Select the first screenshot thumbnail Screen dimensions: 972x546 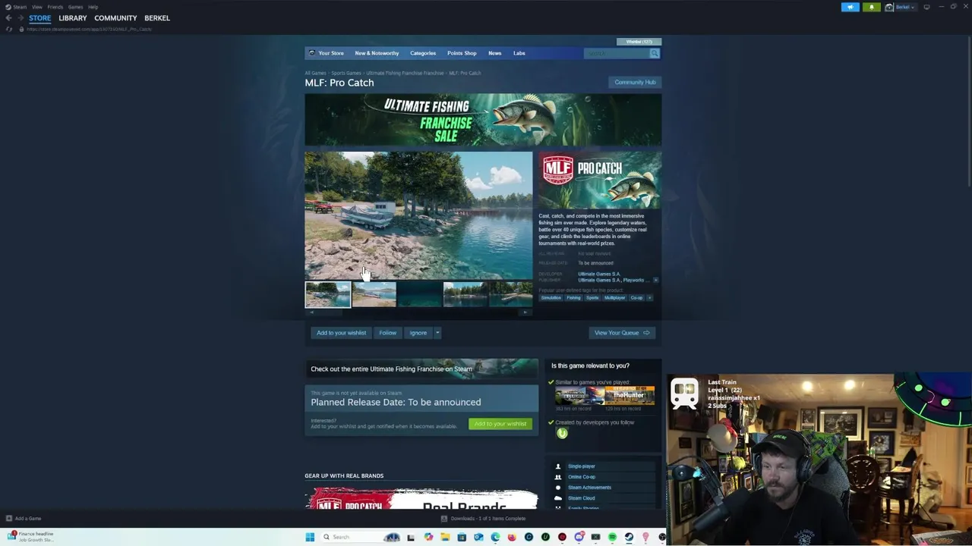click(x=328, y=294)
